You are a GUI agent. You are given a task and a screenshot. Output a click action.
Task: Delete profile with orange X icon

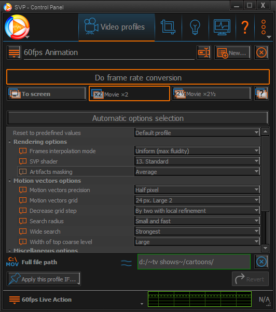(x=261, y=52)
